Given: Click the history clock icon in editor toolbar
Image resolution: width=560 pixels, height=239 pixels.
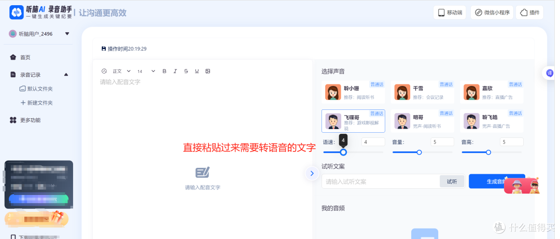Looking at the screenshot, I should coord(104,71).
